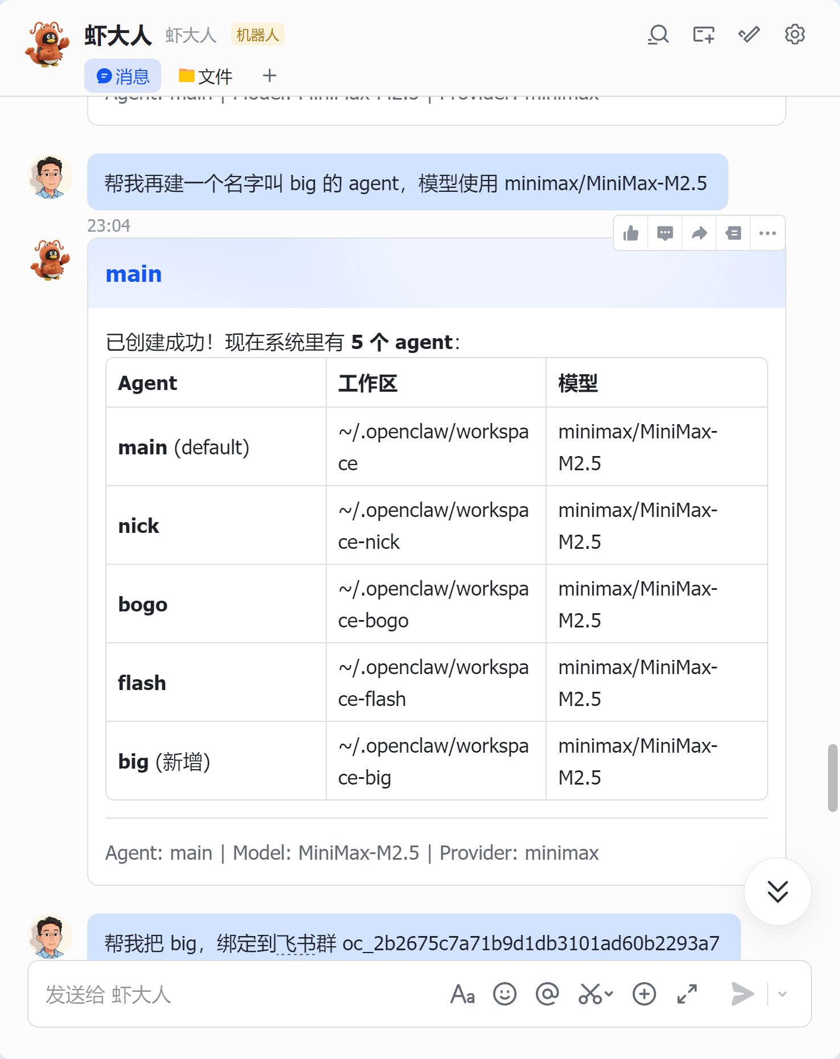Click the workspace-big path cell
This screenshot has width=840, height=1059.
436,761
